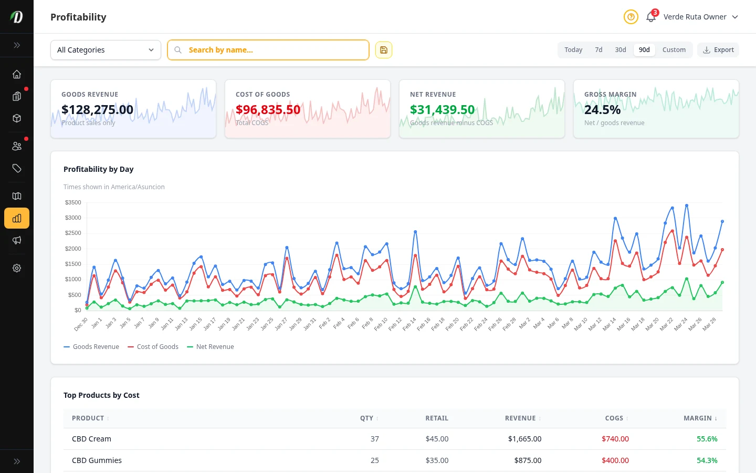Open the Customers section with notification dot
Screen dimensions: 756x473
coord(17,146)
